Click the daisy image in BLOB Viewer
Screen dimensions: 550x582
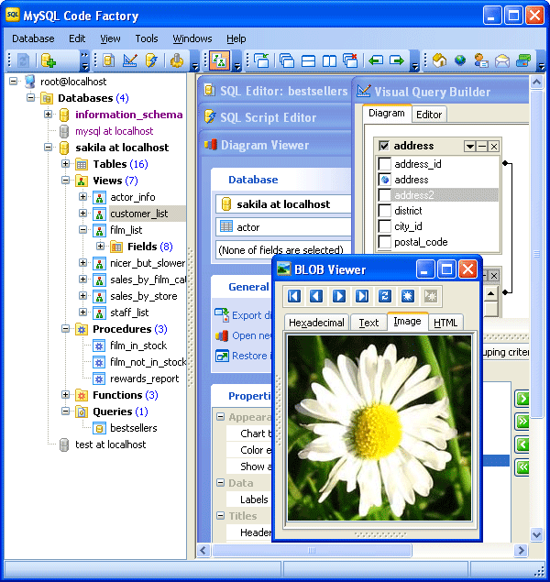[x=379, y=428]
